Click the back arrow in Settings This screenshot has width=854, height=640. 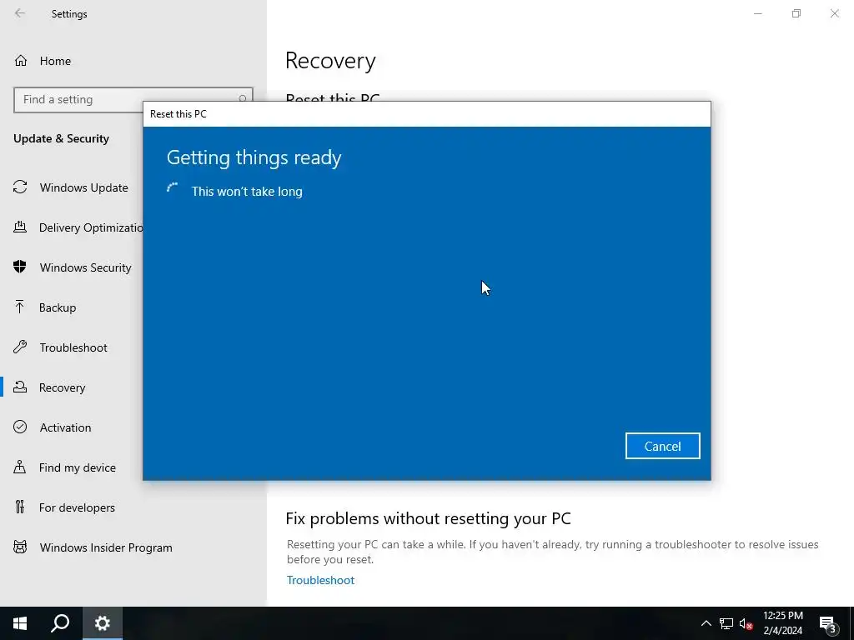20,13
